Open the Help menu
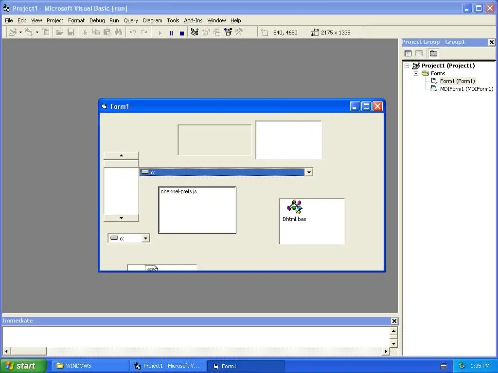498x373 pixels. (x=236, y=20)
